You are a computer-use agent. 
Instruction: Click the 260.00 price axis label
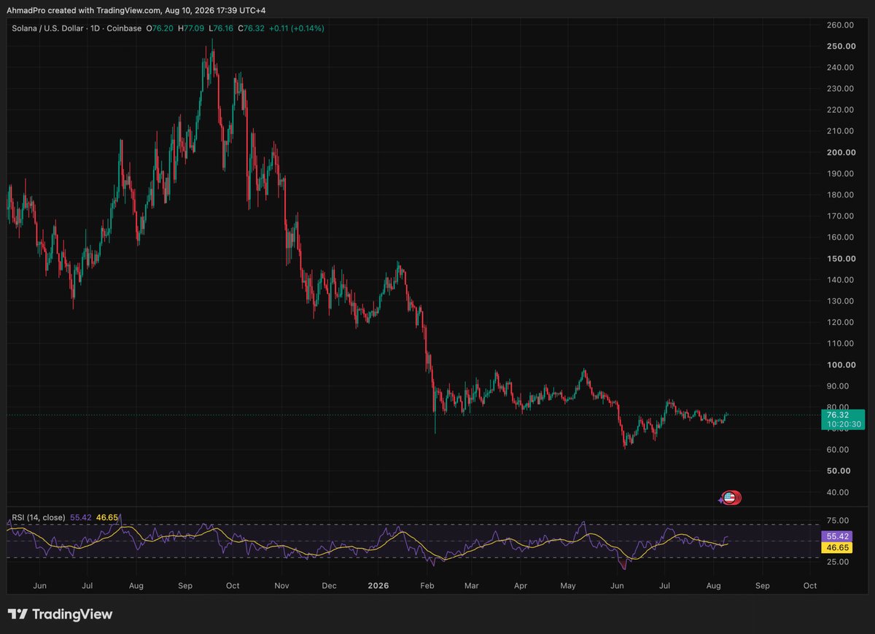[x=840, y=25]
